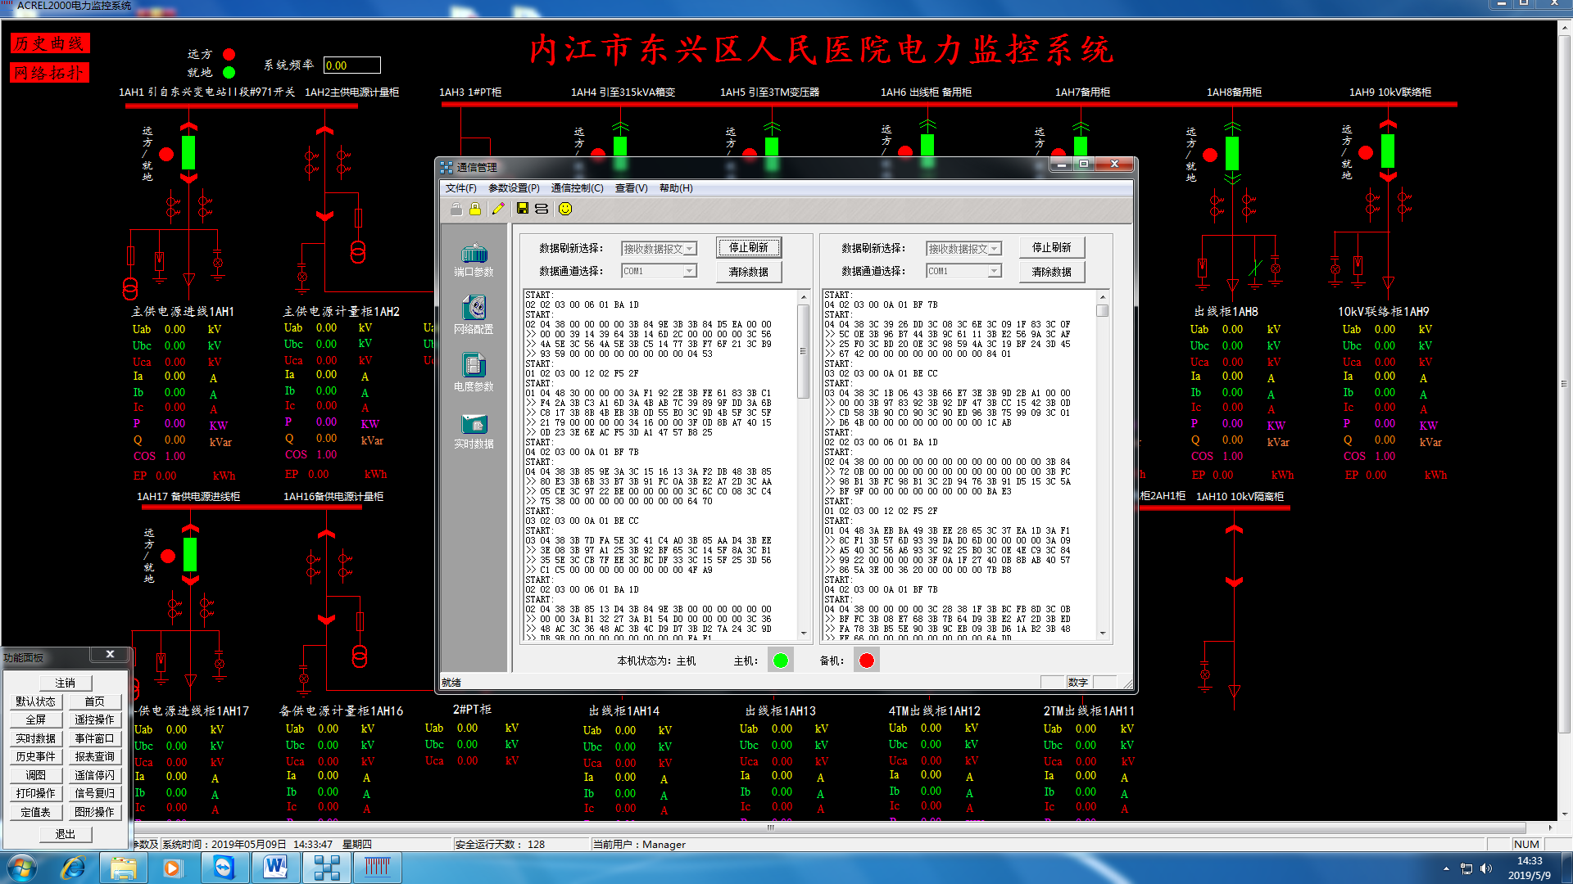The width and height of the screenshot is (1573, 884).
Task: Click the floppy disk save icon
Action: point(522,210)
